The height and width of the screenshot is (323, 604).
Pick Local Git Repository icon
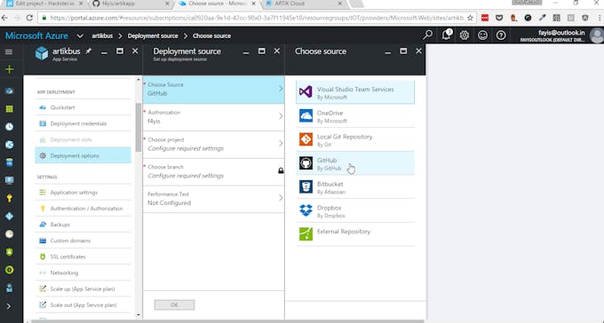[306, 139]
